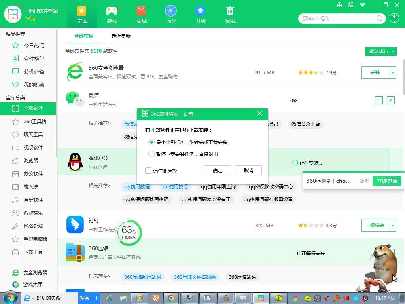Cancel the 微信 download with X icon

click(390, 100)
